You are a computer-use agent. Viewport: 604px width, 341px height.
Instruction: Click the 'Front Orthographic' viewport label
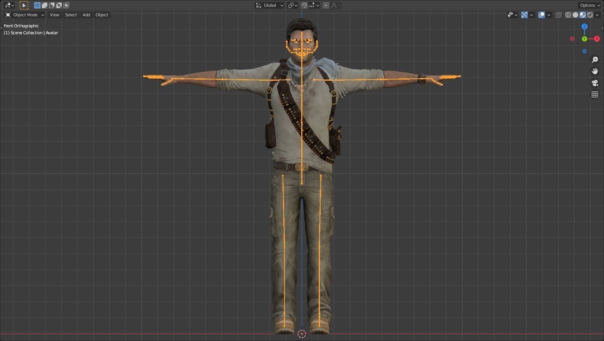pyautogui.click(x=21, y=26)
